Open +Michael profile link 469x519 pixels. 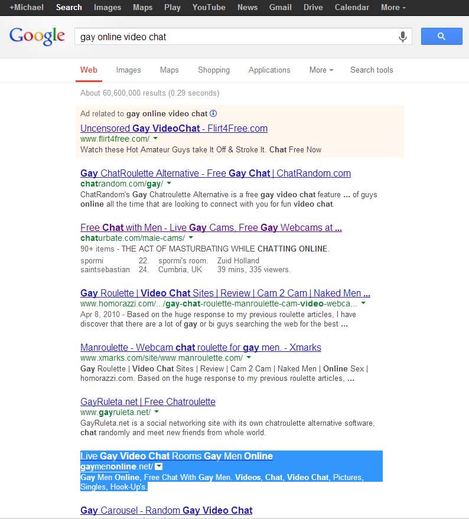point(27,7)
